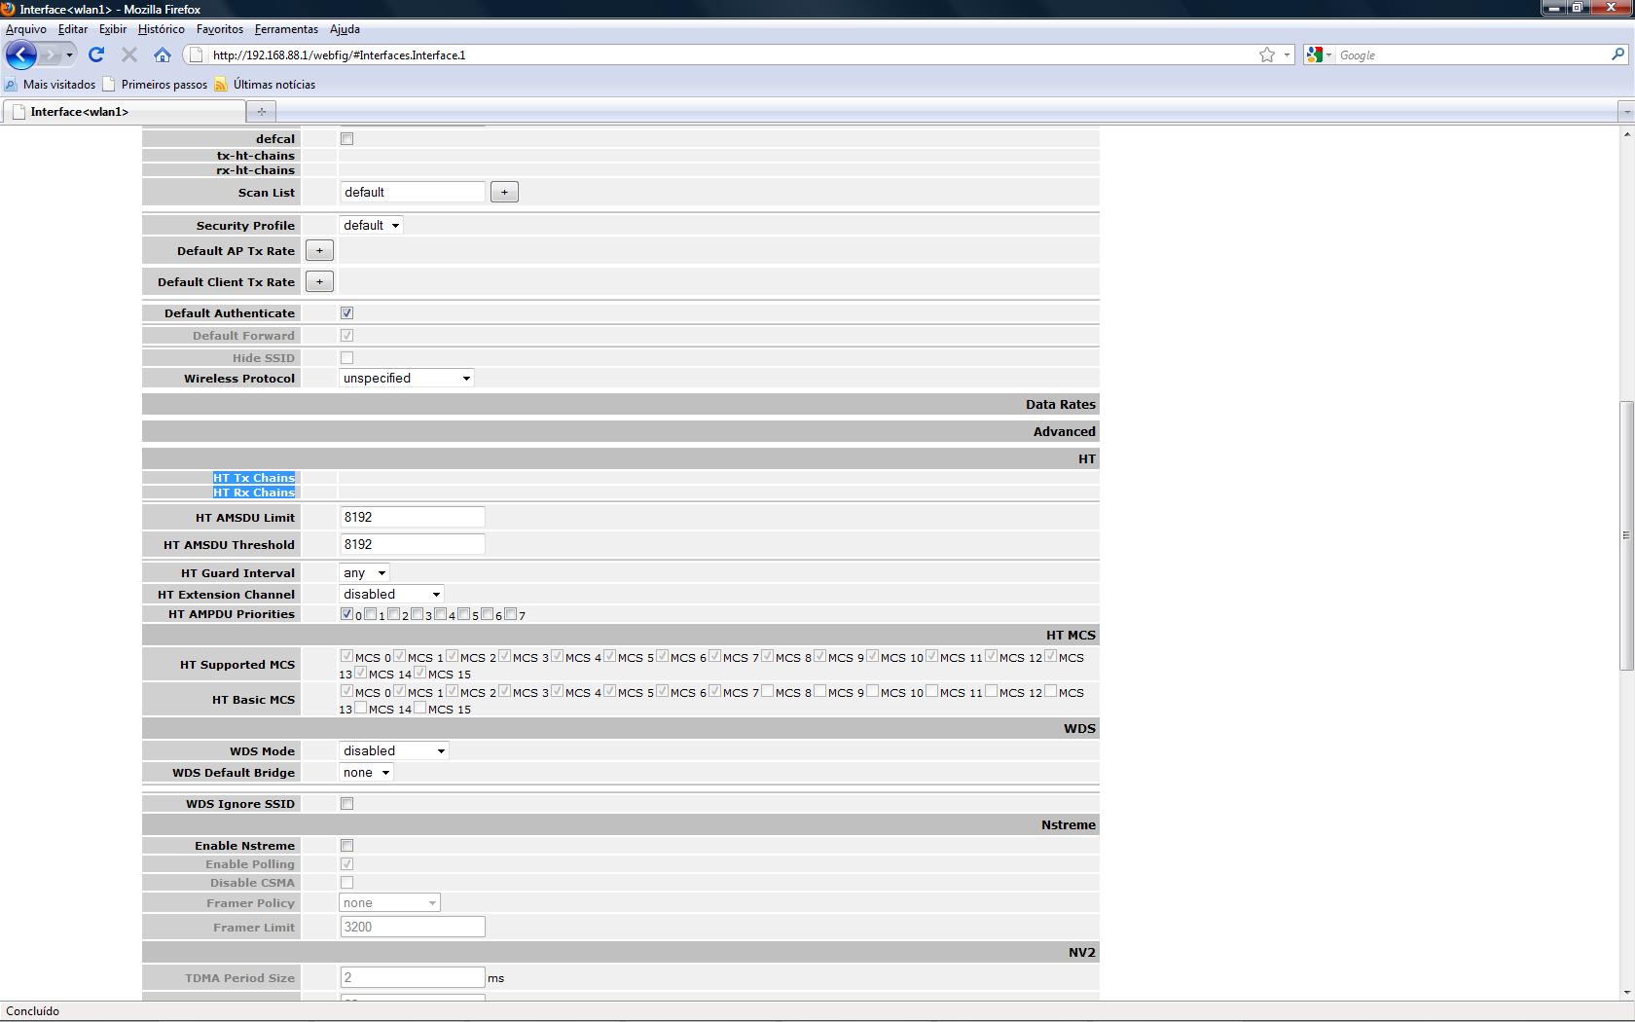Viewport: 1635px width, 1022px height.
Task: Click the Google search box
Action: (x=1471, y=55)
